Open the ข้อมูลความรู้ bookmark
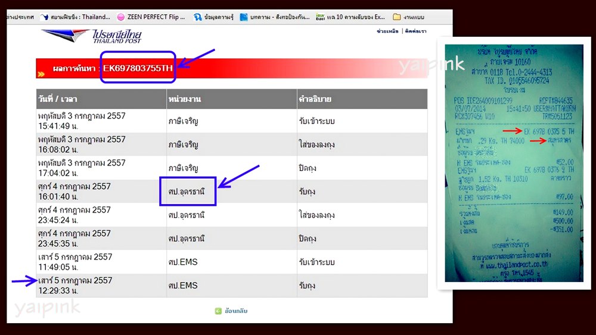 click(x=219, y=17)
